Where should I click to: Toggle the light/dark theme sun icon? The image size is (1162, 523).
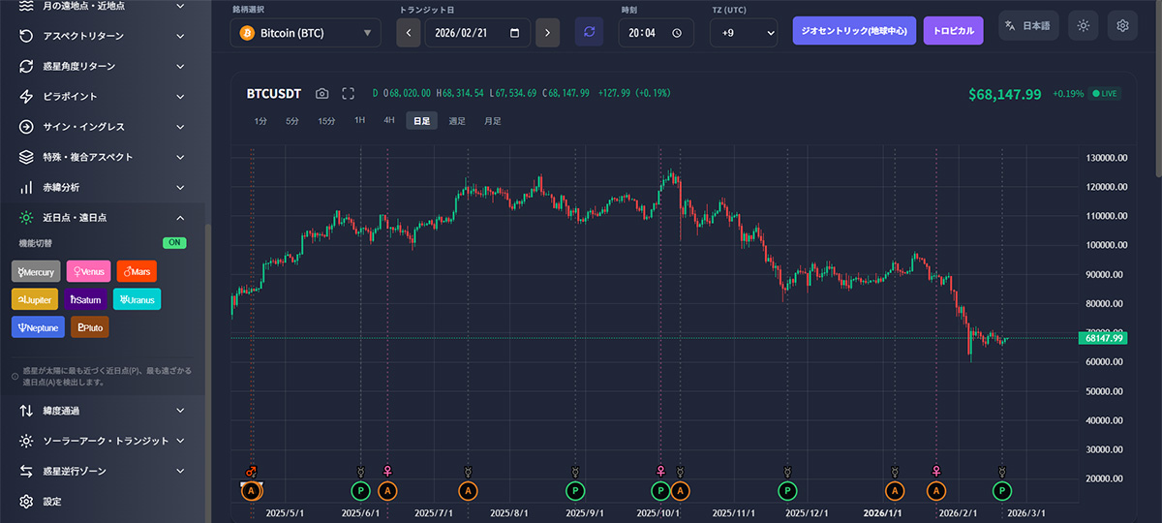pos(1083,26)
